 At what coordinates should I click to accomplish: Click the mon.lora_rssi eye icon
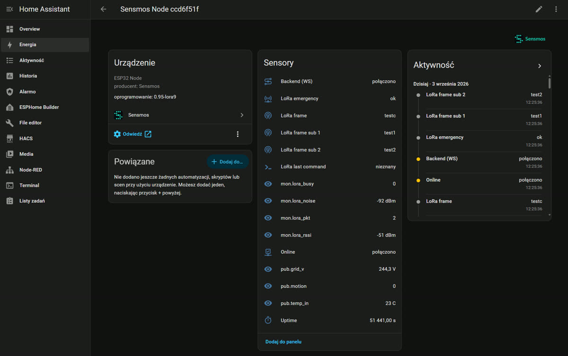tap(268, 235)
